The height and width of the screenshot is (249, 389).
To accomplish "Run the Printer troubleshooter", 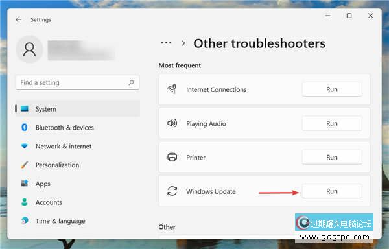I will pyautogui.click(x=332, y=157).
